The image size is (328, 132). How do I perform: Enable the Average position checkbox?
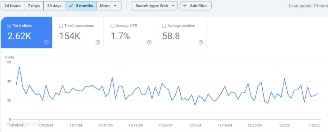click(164, 26)
